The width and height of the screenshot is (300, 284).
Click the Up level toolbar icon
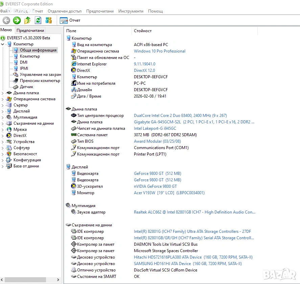click(27, 20)
